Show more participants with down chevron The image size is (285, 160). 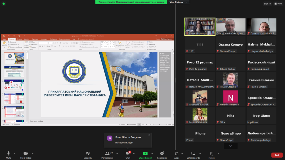230,146
